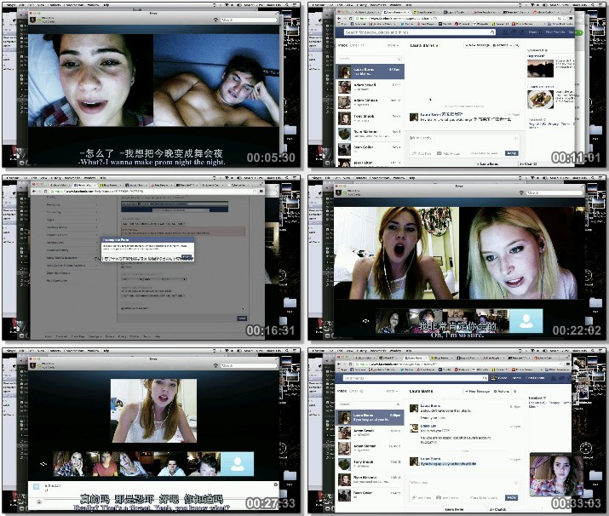Click brunette girl thumbnail in strip, 00:22:02 frame
Image resolution: width=609 pixels, height=516 pixels.
(x=391, y=321)
